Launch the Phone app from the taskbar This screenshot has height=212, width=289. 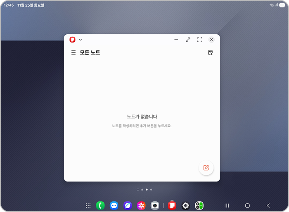100,205
